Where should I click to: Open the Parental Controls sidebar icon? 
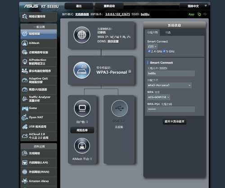[x=25, y=71]
